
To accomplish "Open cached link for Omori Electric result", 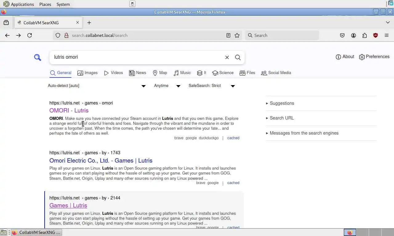I will tap(233, 183).
